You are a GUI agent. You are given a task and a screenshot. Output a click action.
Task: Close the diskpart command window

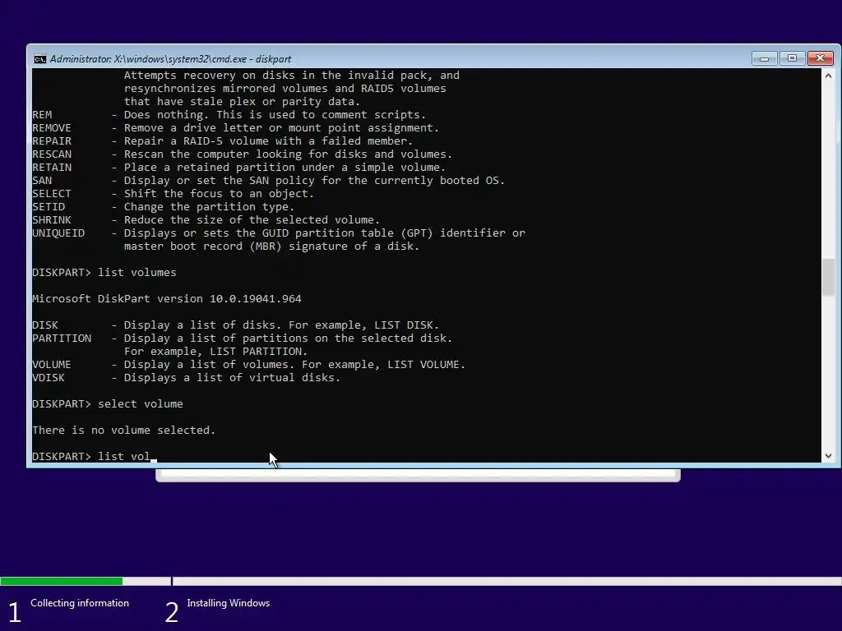tap(820, 58)
